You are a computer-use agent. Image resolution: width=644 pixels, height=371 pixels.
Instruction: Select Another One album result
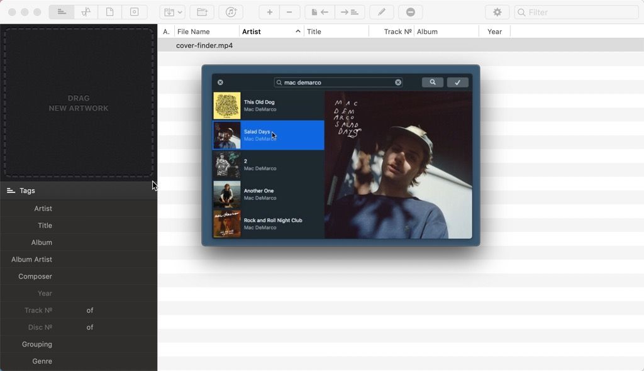tap(268, 194)
